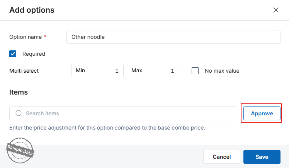Select the Min value field
Image resolution: width=289 pixels, height=168 pixels.
pyautogui.click(x=97, y=71)
